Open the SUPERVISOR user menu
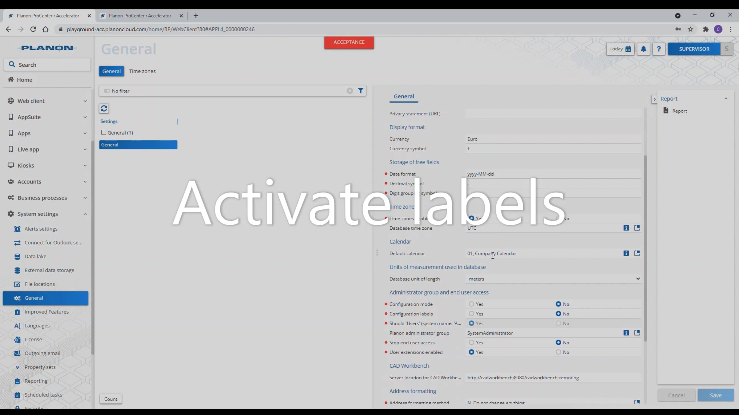Viewport: 739px width, 415px height. tap(694, 49)
